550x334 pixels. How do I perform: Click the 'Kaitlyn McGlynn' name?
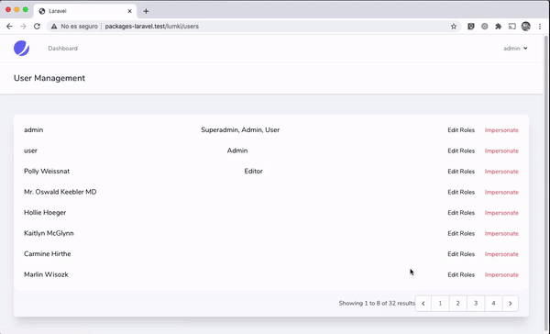pyautogui.click(x=49, y=234)
